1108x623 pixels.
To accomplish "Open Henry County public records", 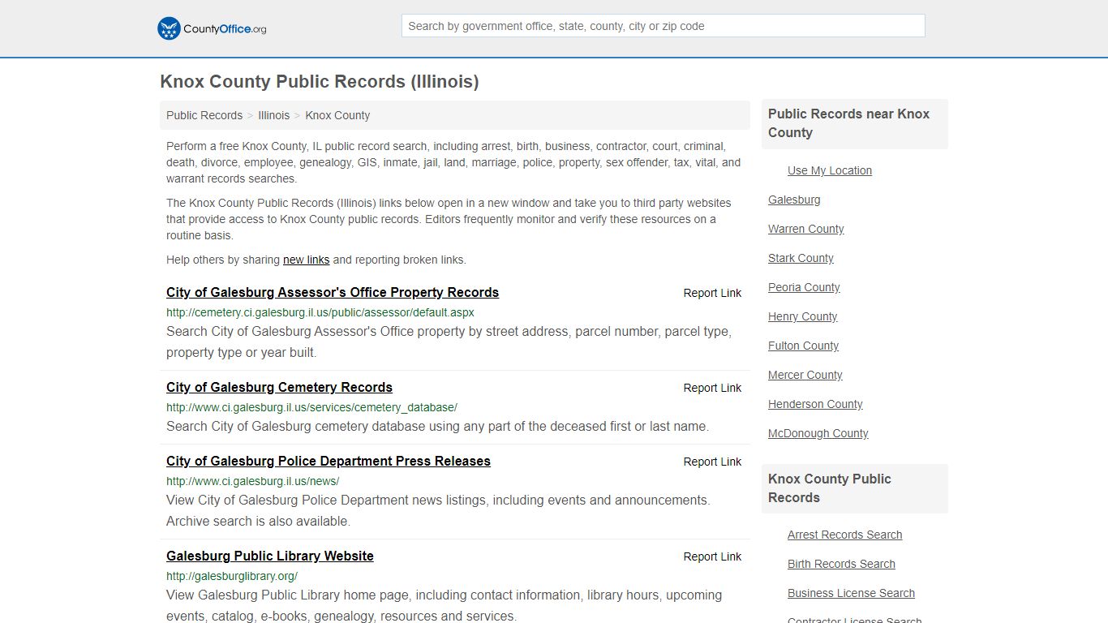I will [x=802, y=316].
